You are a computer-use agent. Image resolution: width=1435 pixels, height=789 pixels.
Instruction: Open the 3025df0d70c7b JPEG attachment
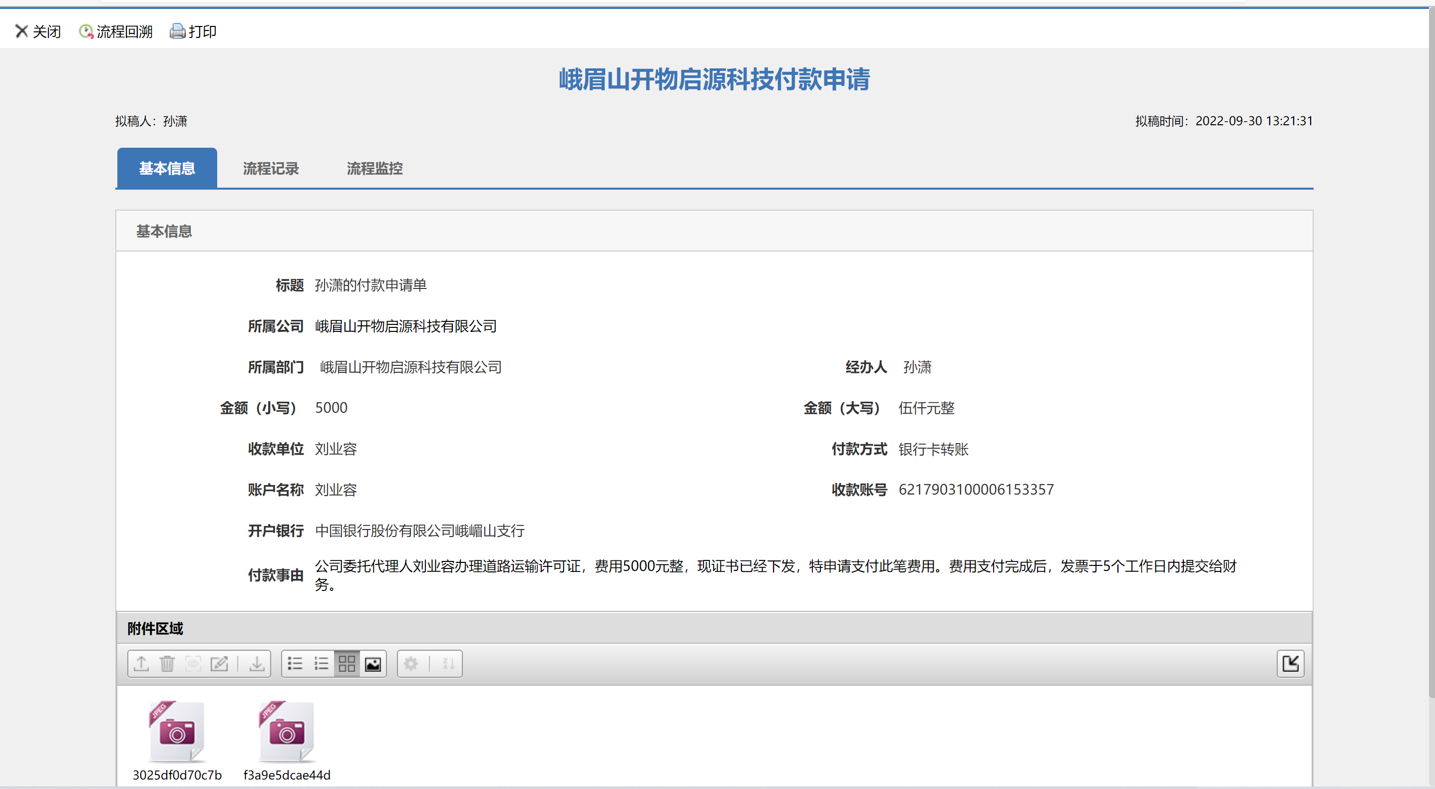[177, 732]
